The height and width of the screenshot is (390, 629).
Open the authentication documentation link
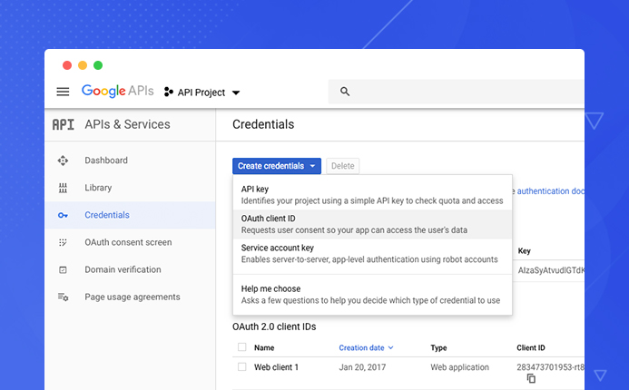click(550, 191)
